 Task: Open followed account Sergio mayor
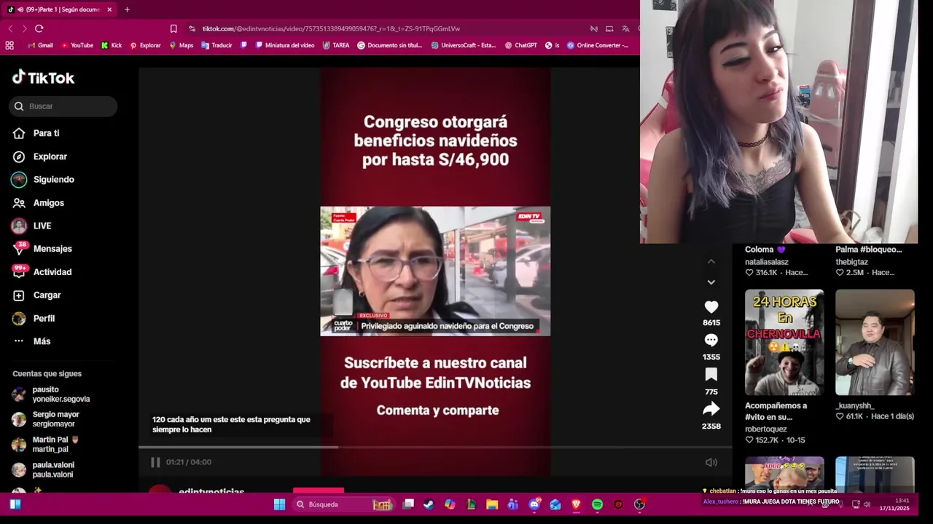click(46, 419)
